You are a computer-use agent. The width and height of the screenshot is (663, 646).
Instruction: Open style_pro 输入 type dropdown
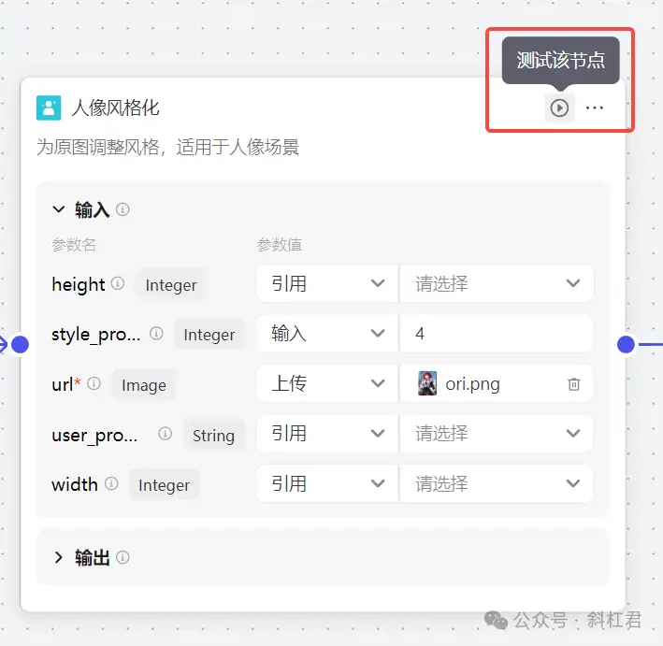click(x=327, y=334)
